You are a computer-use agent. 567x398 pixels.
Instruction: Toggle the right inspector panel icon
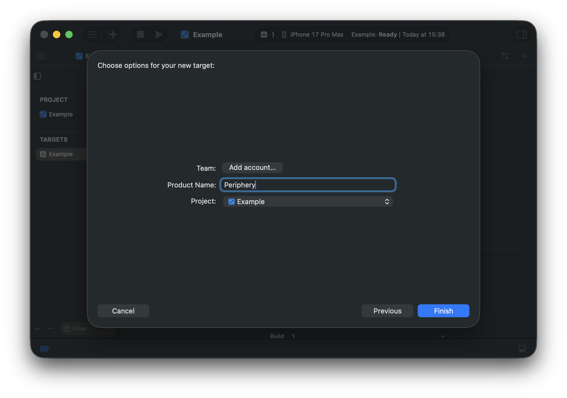point(521,34)
